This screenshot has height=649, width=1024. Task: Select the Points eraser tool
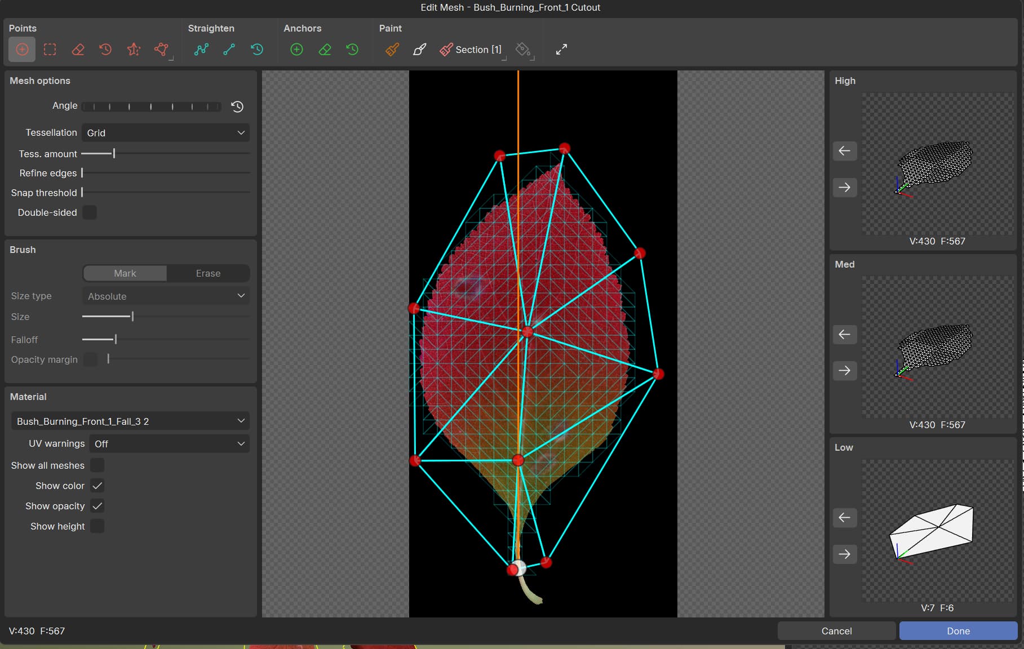pyautogui.click(x=78, y=50)
